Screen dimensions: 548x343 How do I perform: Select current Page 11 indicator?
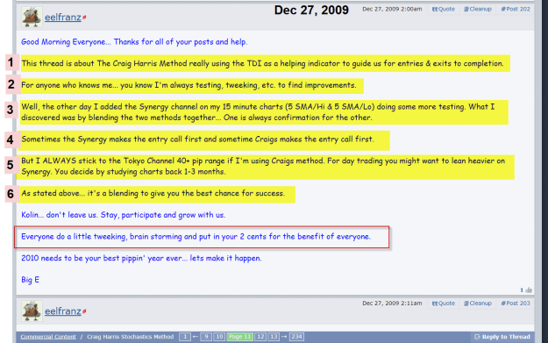coord(239,337)
